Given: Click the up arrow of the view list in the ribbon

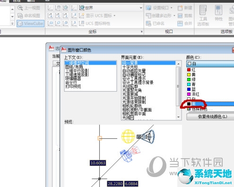Looking at the screenshot, I should click(12, 9).
